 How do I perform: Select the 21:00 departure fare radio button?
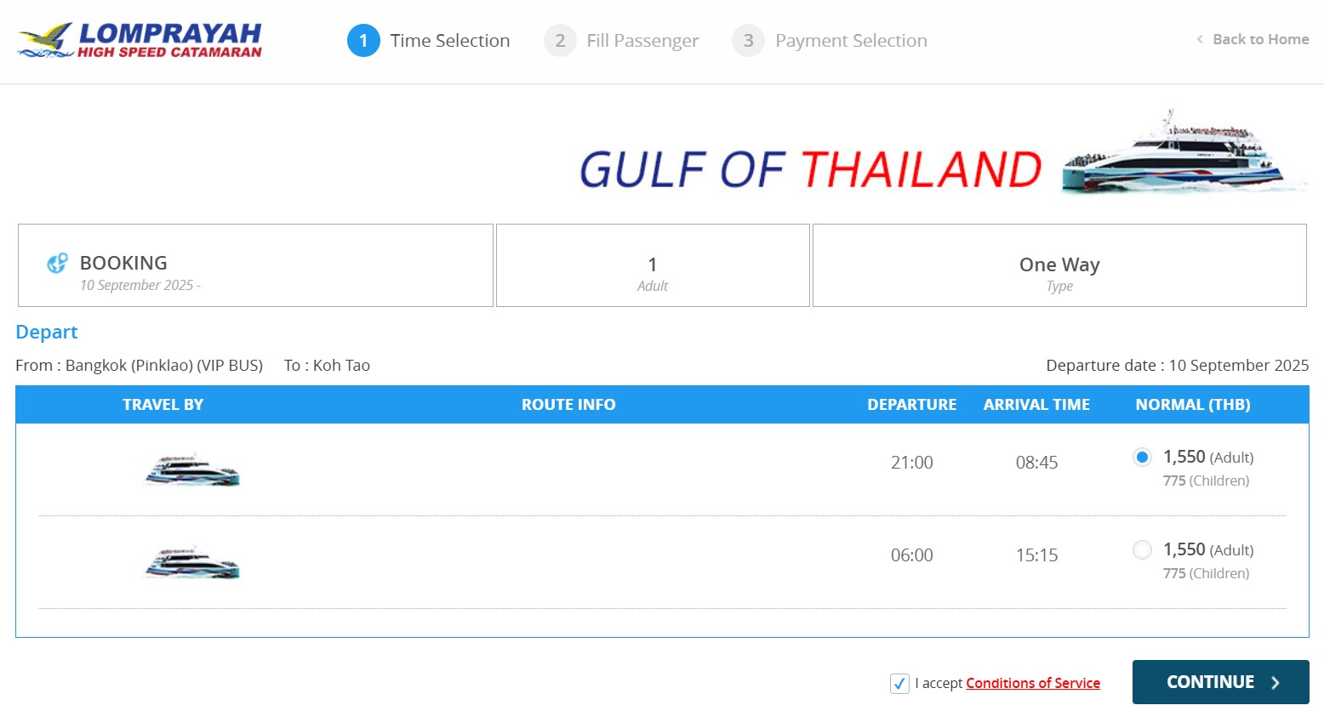click(1142, 458)
